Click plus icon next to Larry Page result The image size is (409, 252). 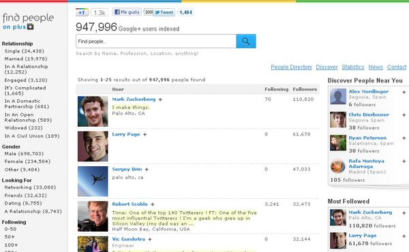pos(145,134)
